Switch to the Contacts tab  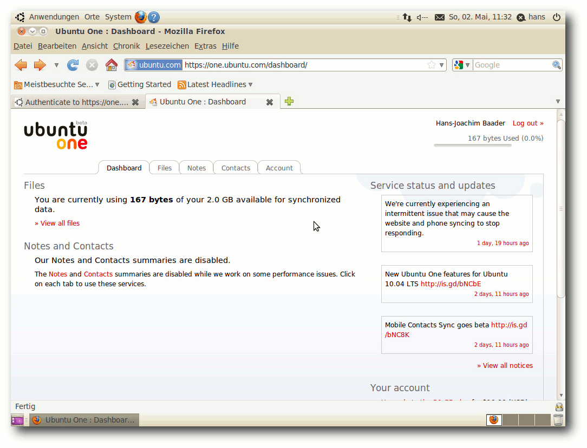pyautogui.click(x=236, y=168)
